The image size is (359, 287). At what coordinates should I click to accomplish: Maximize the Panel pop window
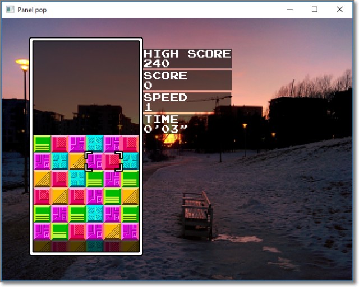pyautogui.click(x=315, y=10)
